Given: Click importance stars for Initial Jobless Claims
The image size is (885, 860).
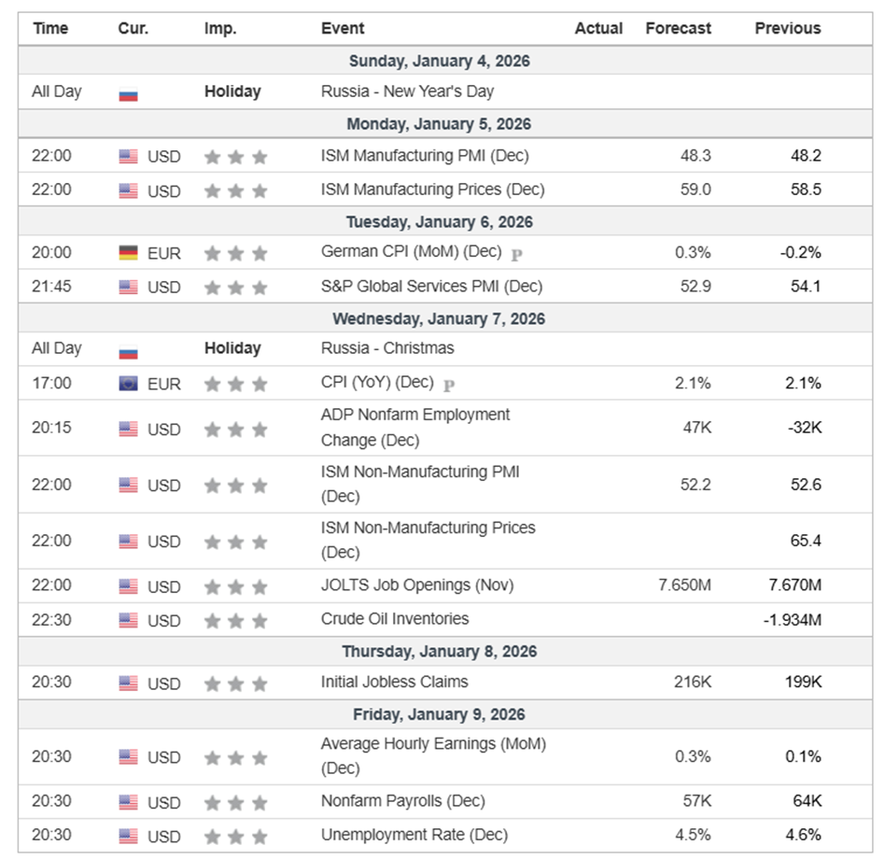Looking at the screenshot, I should click(235, 684).
